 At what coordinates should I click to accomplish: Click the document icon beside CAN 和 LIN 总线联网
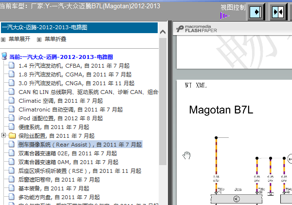tap(12, 92)
